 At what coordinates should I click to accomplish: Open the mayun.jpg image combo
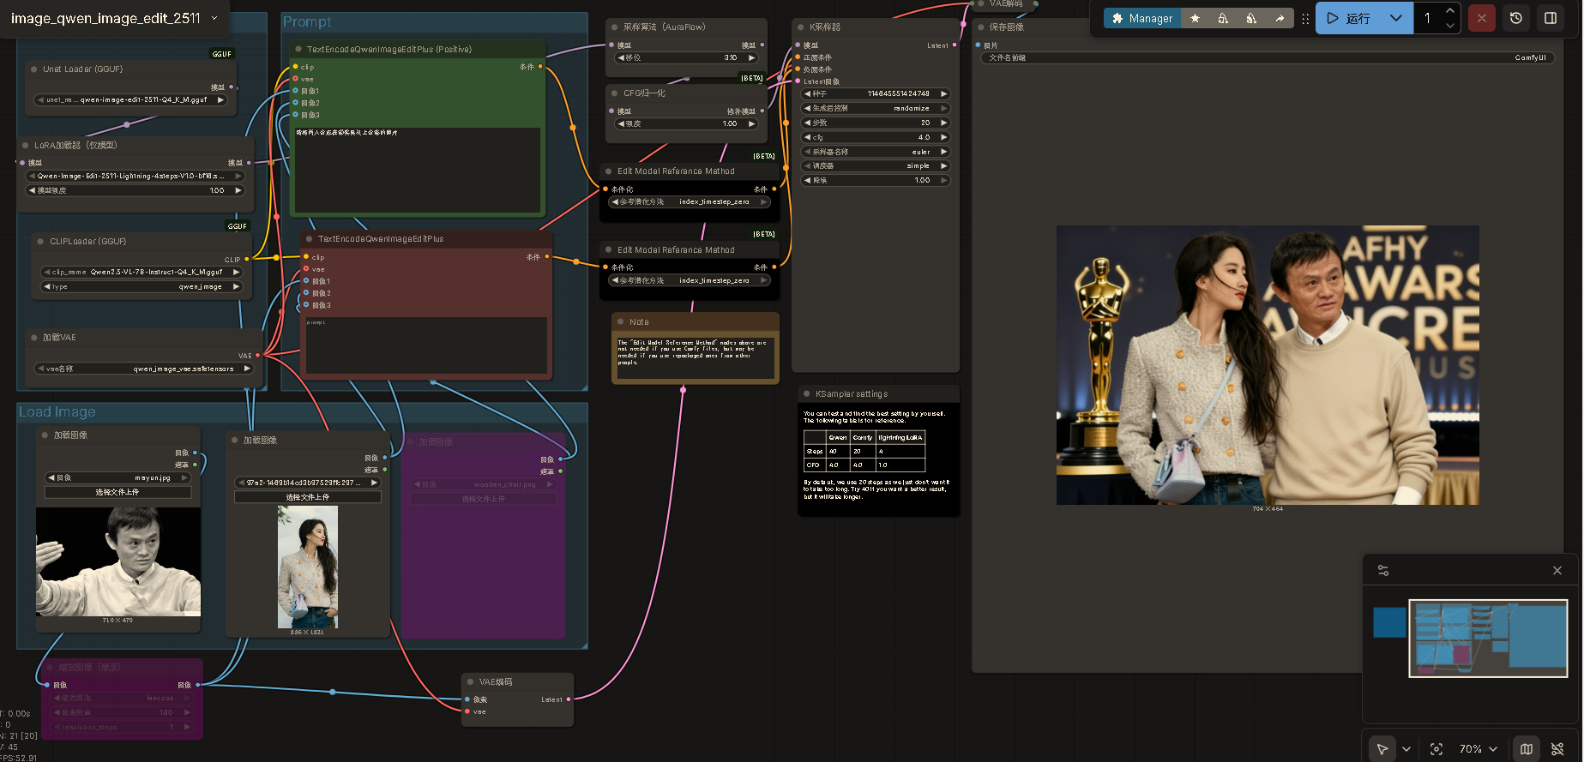point(117,478)
